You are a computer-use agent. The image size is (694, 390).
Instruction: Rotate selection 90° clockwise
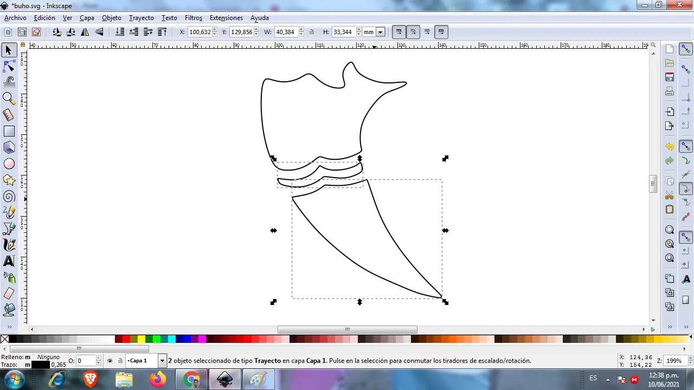point(71,32)
